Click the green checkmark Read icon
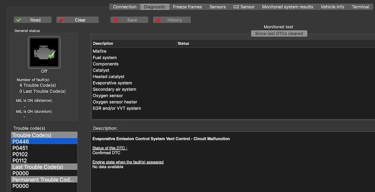 19,20
